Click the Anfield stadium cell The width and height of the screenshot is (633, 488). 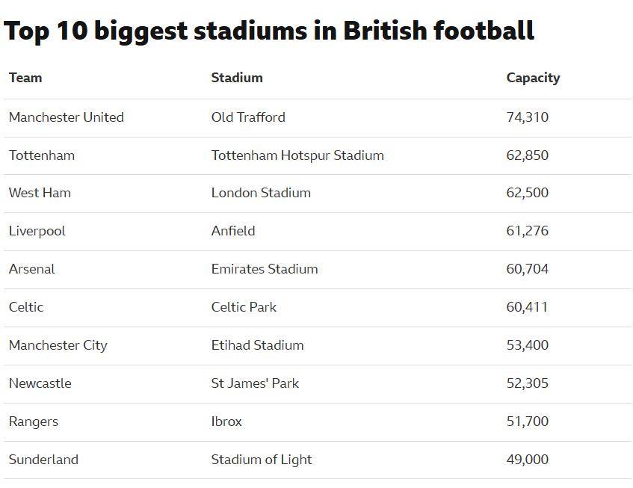233,231
